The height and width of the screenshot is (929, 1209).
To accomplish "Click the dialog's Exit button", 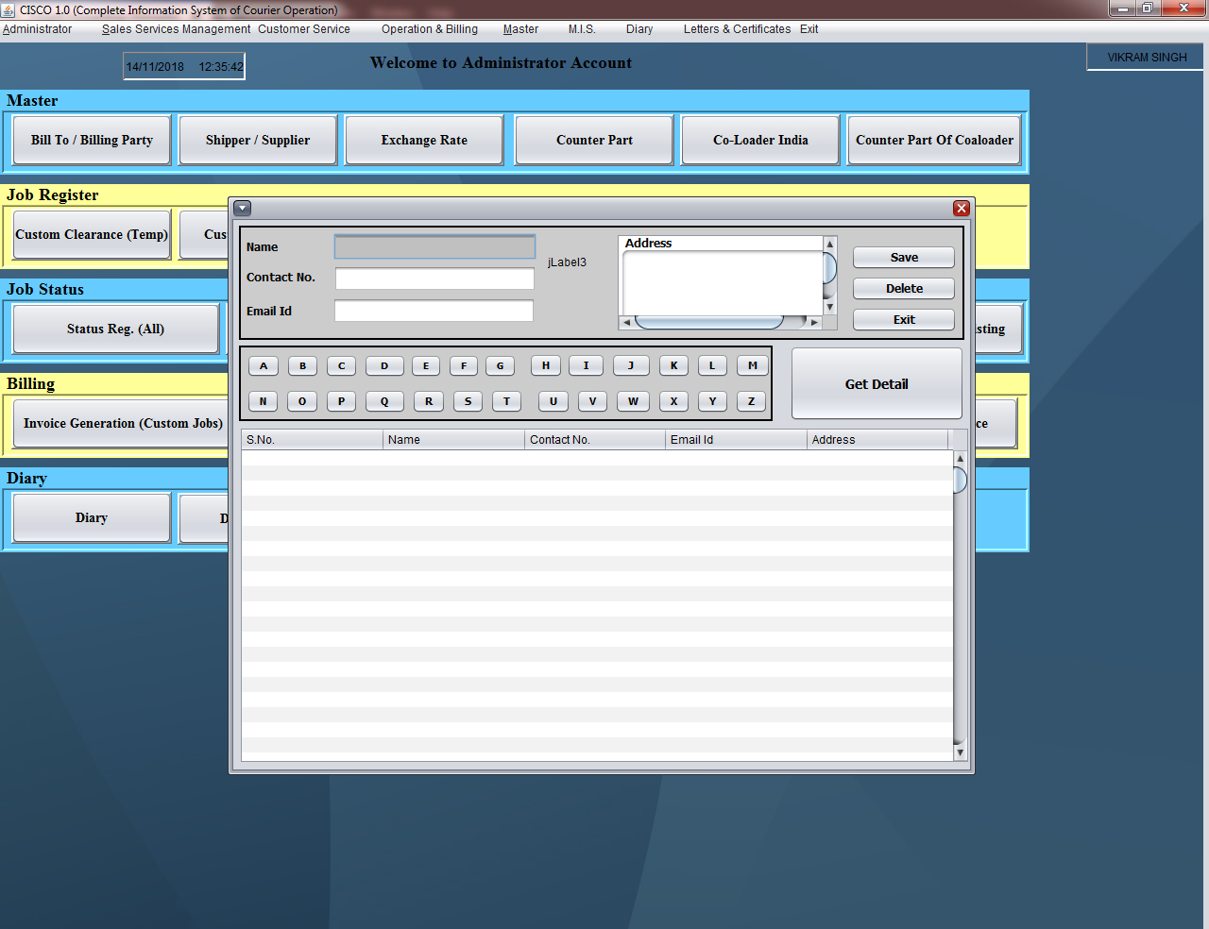I will (x=904, y=320).
